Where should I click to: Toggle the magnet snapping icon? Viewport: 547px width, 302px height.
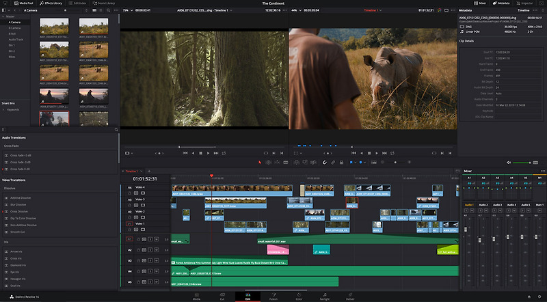pos(324,163)
